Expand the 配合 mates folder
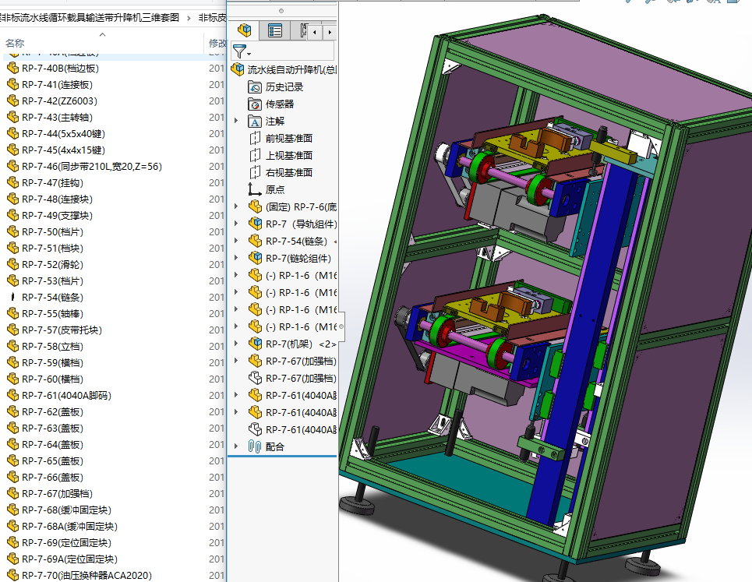The height and width of the screenshot is (582, 752). pos(236,446)
